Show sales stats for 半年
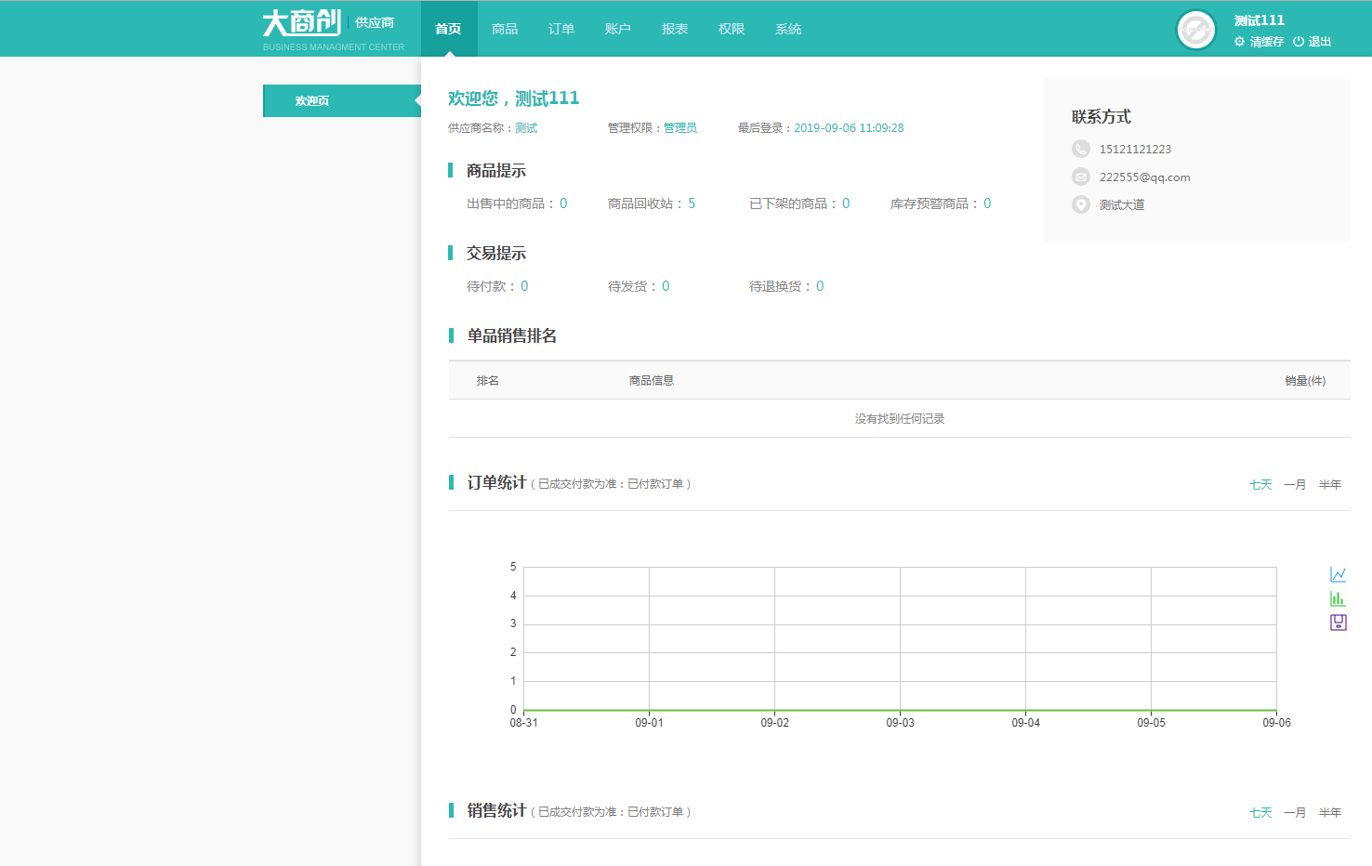The height and width of the screenshot is (866, 1372). coord(1330,813)
